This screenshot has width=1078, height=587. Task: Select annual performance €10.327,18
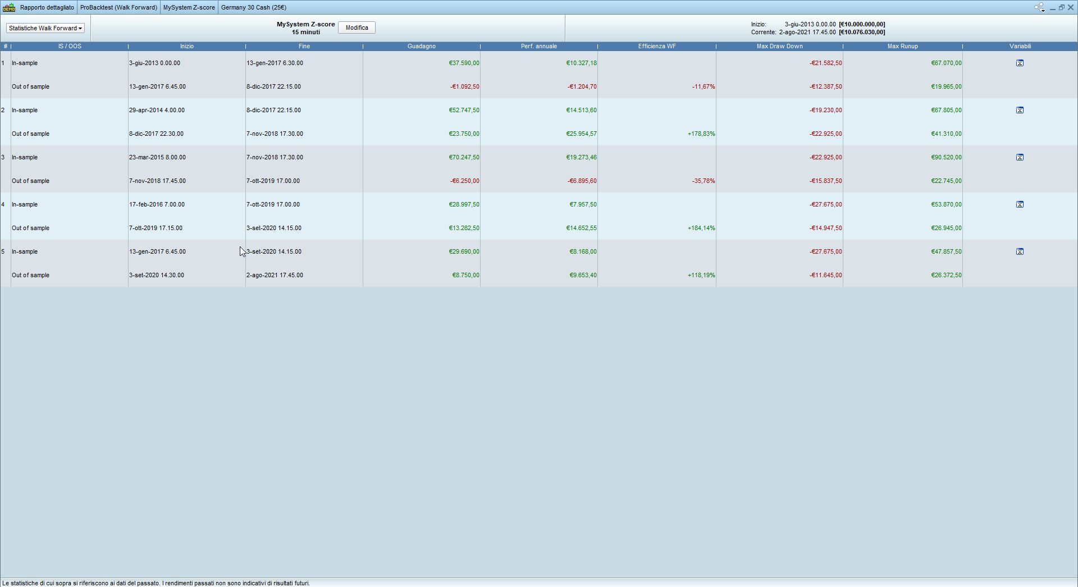[581, 63]
